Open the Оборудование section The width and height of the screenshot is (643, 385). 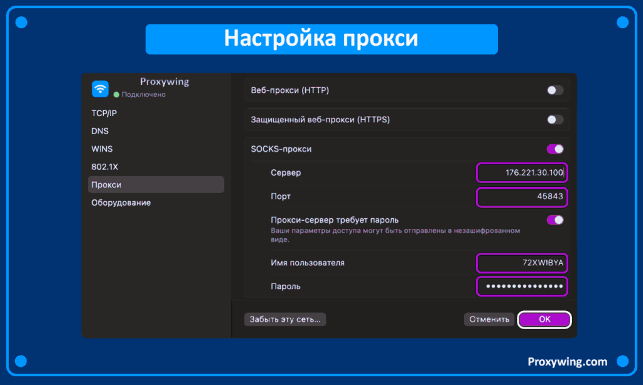(121, 203)
